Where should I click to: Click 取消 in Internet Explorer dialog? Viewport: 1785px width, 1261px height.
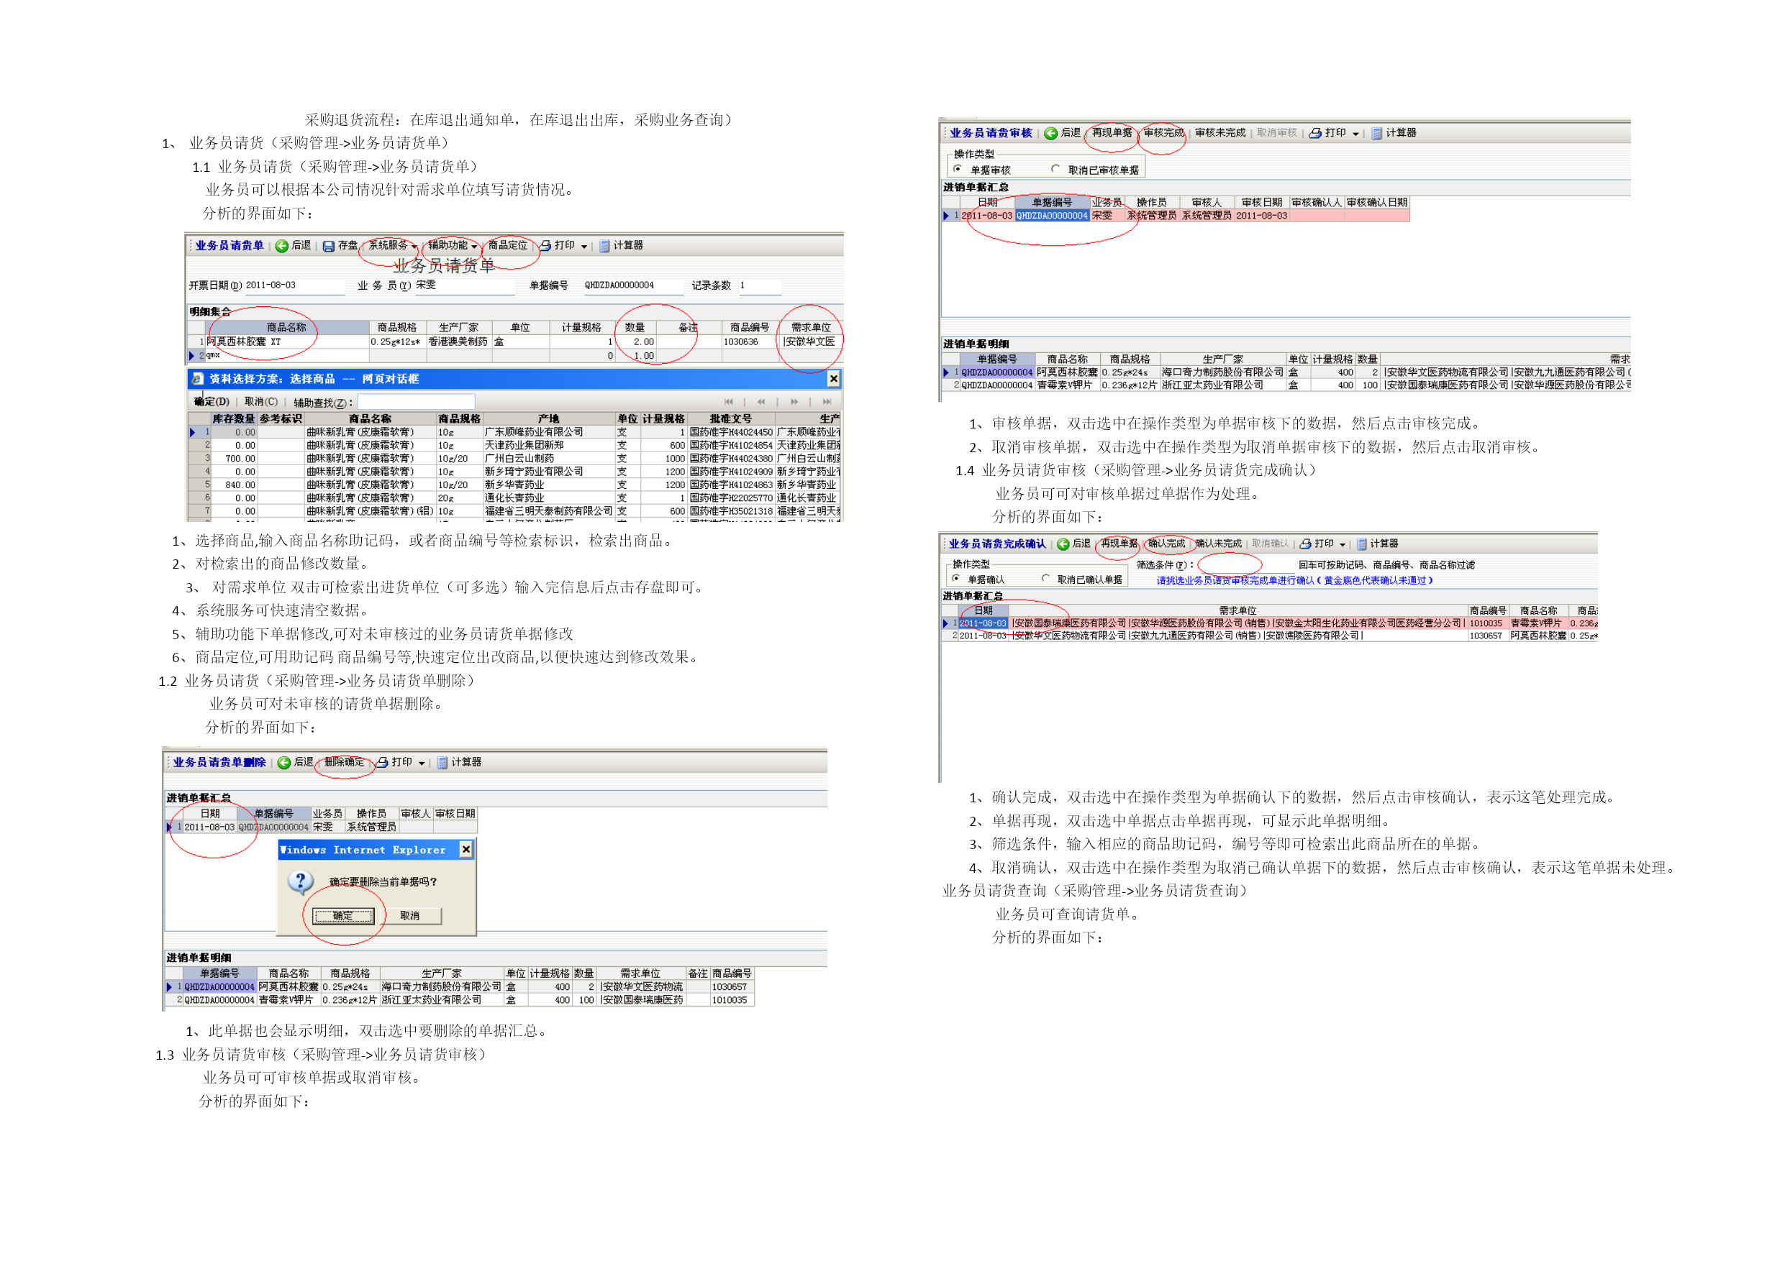click(409, 916)
